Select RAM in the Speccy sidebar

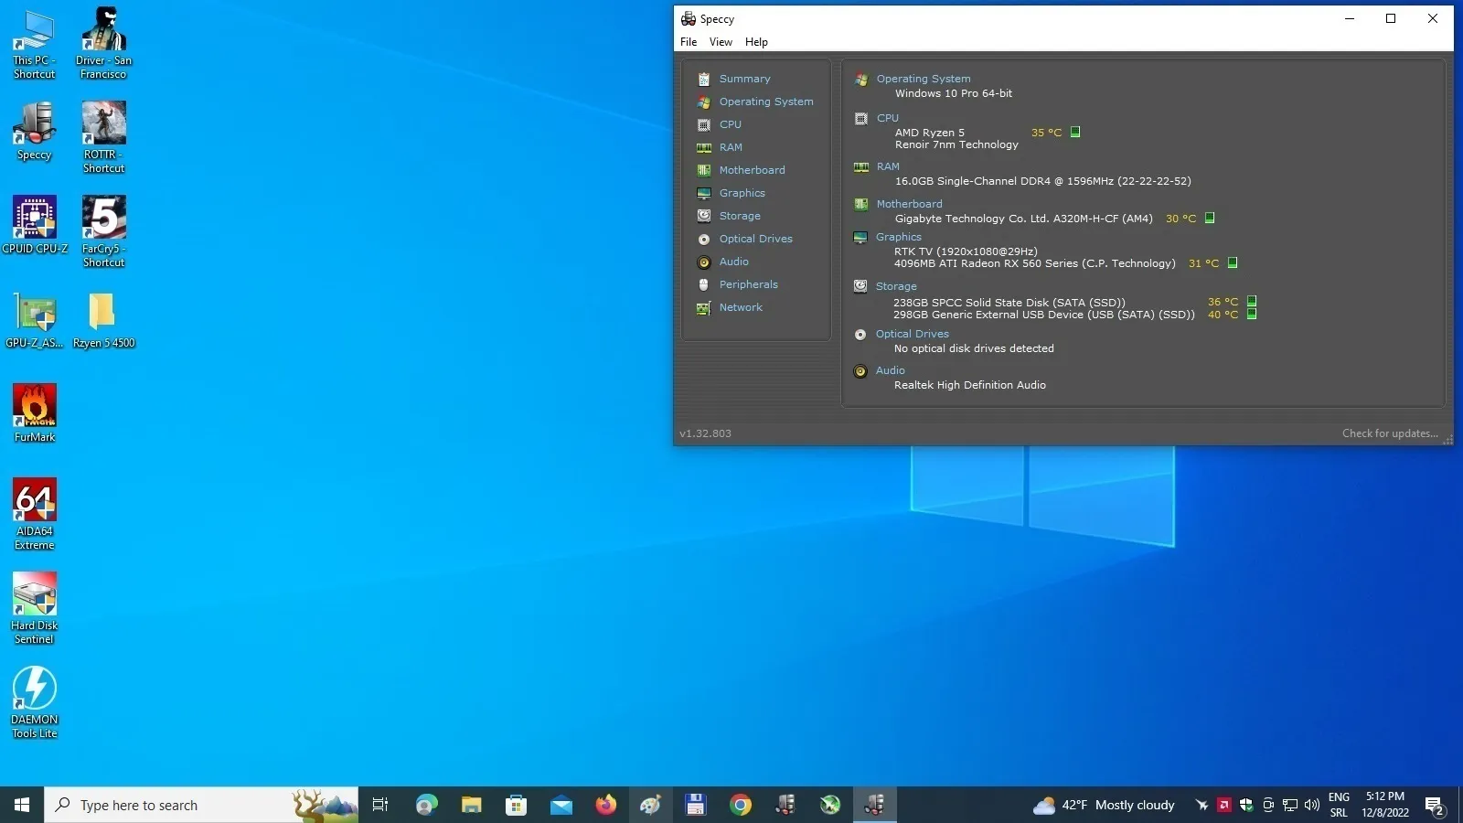(730, 147)
